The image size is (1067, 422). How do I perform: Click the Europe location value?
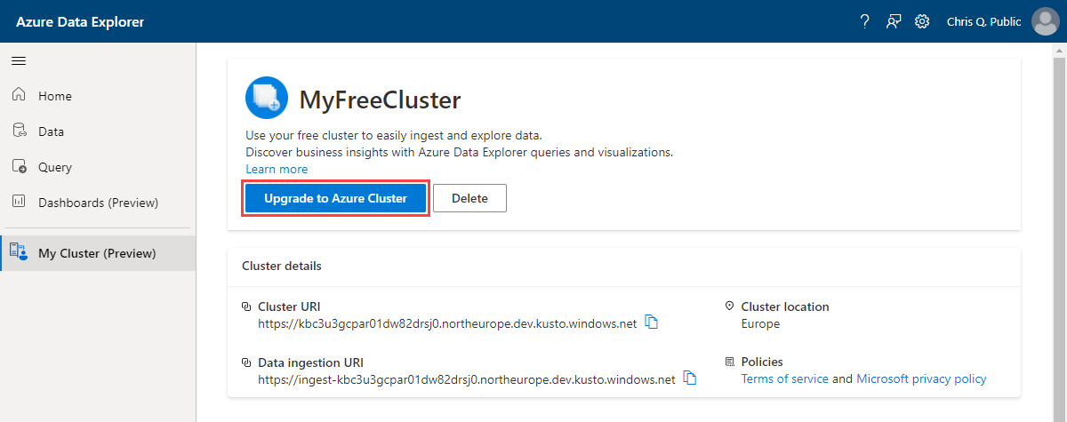760,323
